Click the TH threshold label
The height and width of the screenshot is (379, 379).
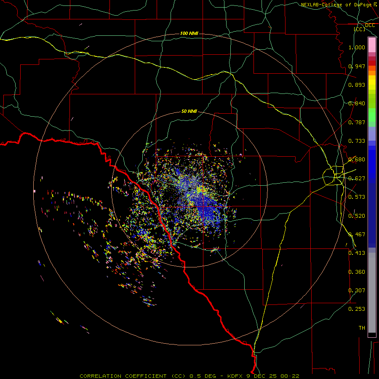coord(362,328)
